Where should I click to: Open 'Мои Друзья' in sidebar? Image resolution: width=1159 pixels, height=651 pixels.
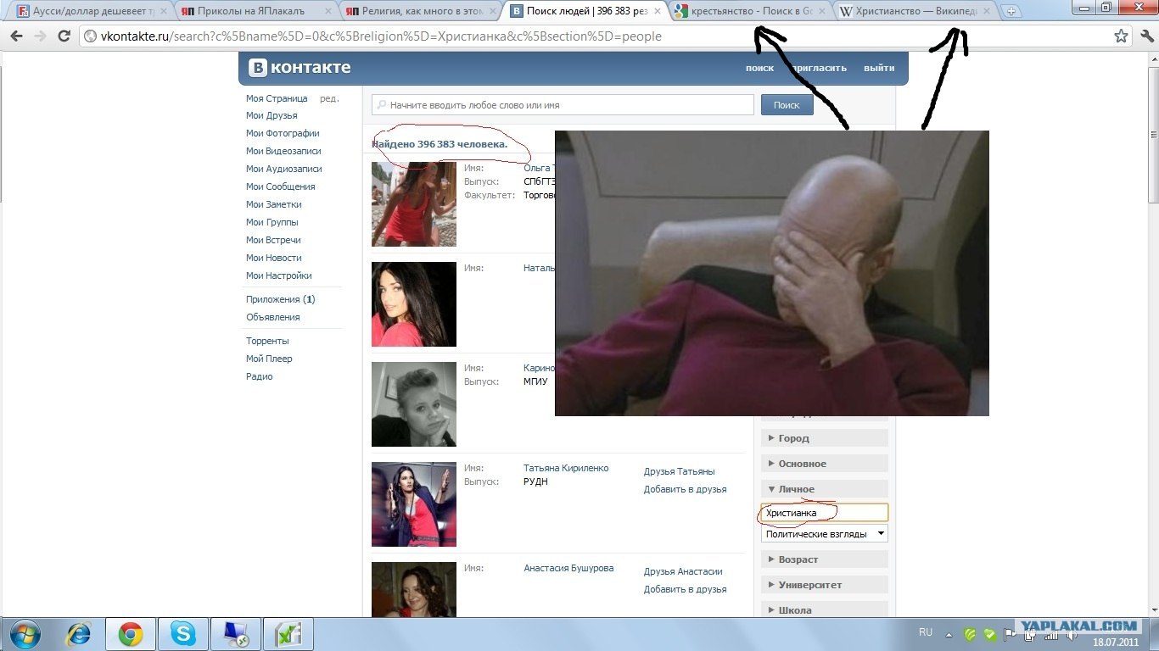pos(272,115)
